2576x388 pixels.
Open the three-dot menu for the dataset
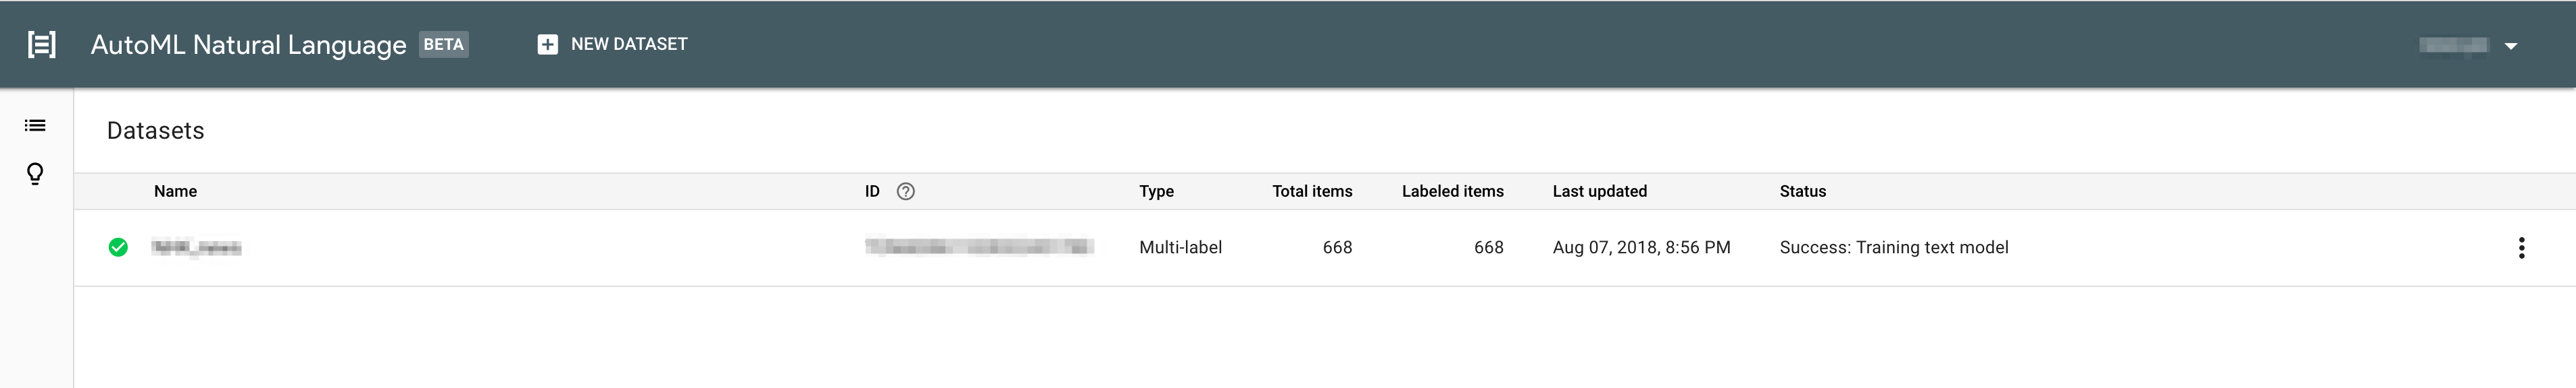click(x=2521, y=247)
